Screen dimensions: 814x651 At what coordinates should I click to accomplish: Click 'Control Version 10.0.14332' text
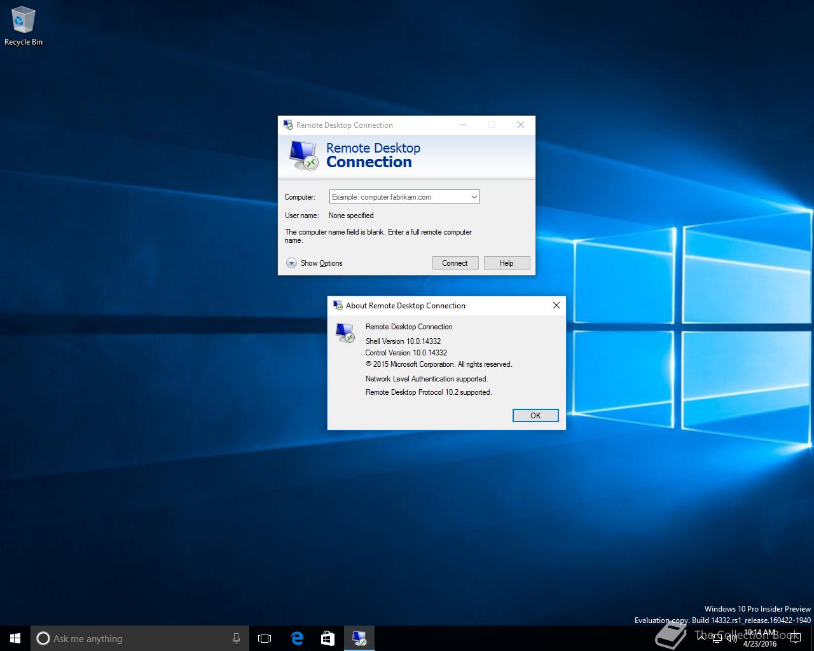click(406, 353)
